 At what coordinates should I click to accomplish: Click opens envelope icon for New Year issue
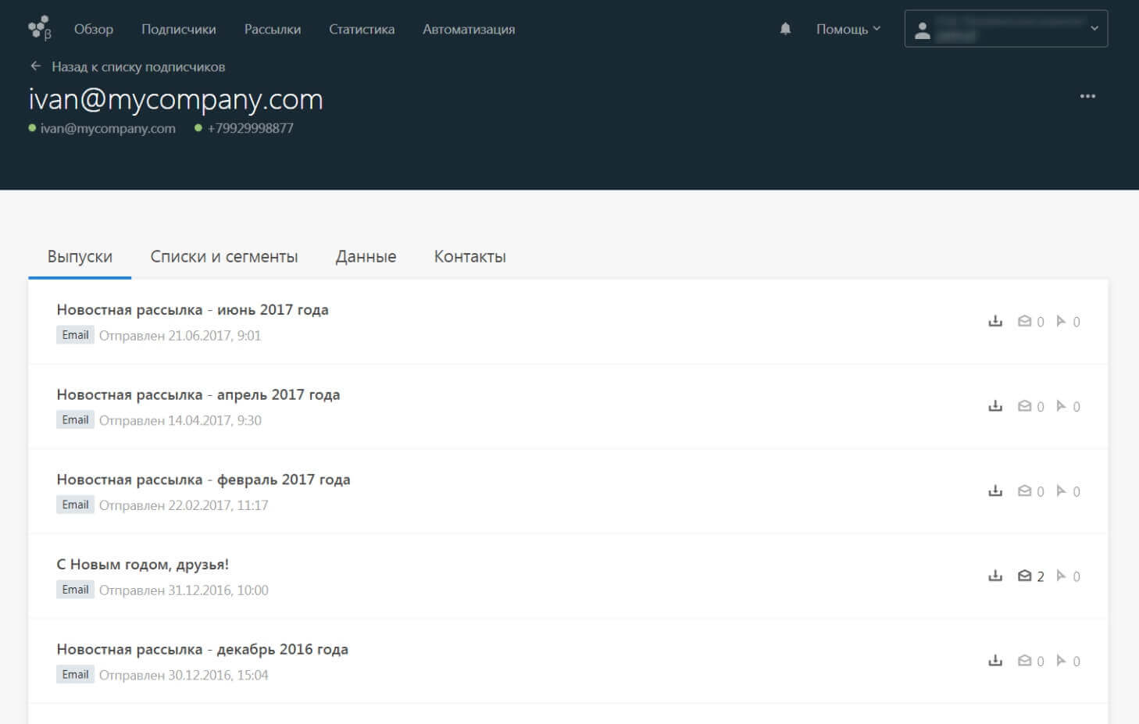point(1024,576)
